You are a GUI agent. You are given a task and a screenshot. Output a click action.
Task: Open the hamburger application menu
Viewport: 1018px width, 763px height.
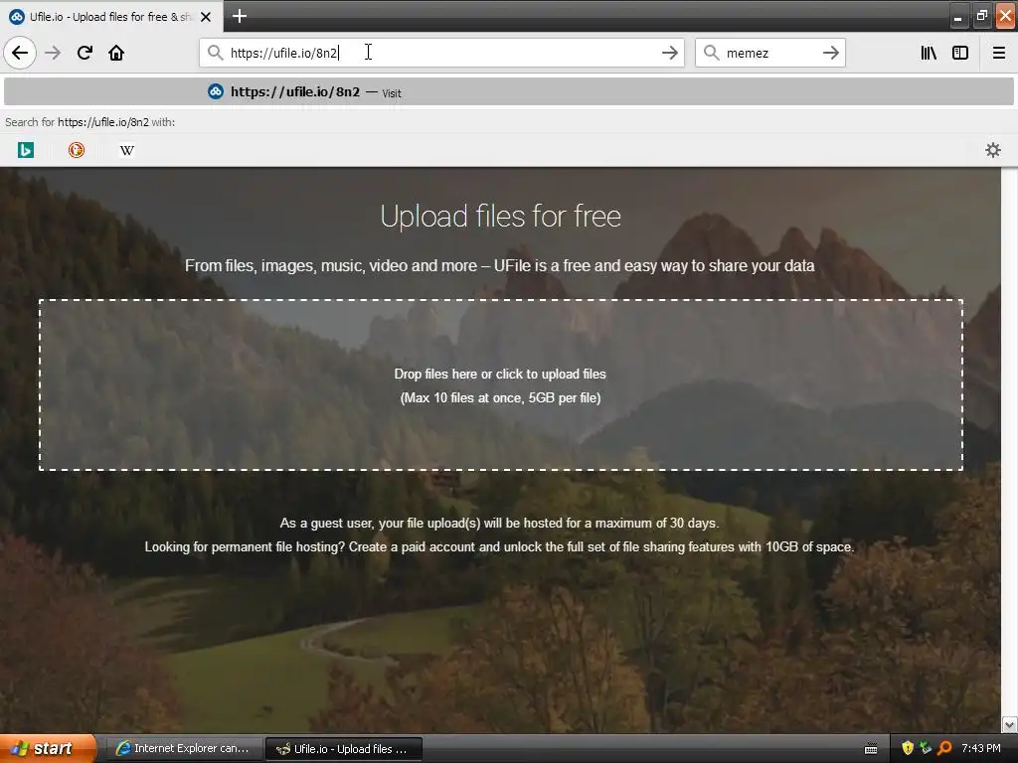[x=998, y=53]
